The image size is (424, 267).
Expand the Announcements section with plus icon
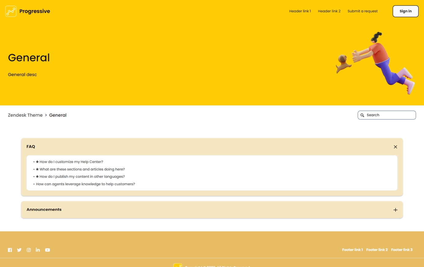point(395,210)
